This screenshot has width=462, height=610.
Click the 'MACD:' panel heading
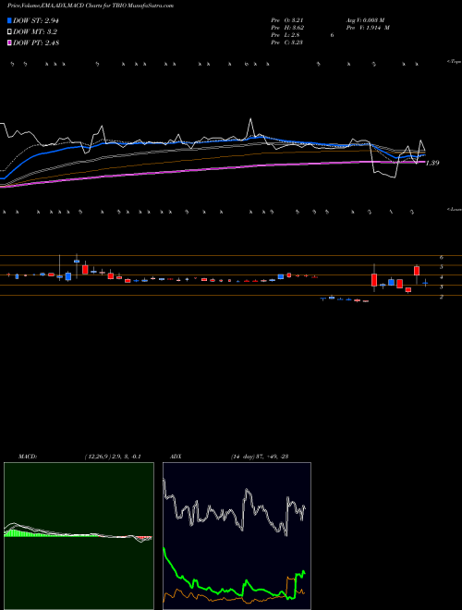point(27,457)
